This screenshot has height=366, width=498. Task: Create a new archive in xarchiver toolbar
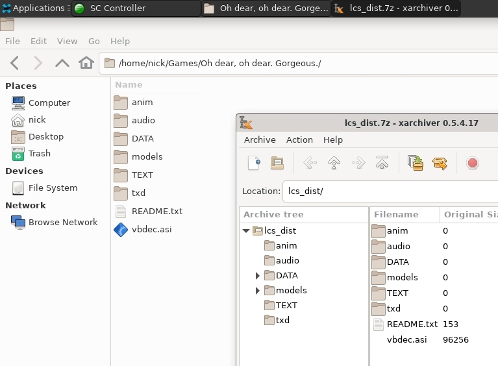(x=254, y=163)
